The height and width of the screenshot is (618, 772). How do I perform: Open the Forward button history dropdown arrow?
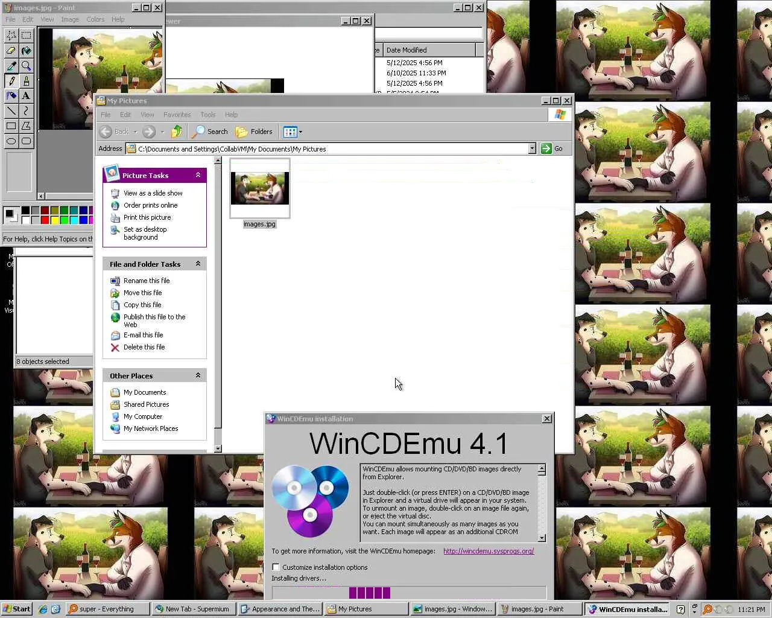tap(162, 132)
